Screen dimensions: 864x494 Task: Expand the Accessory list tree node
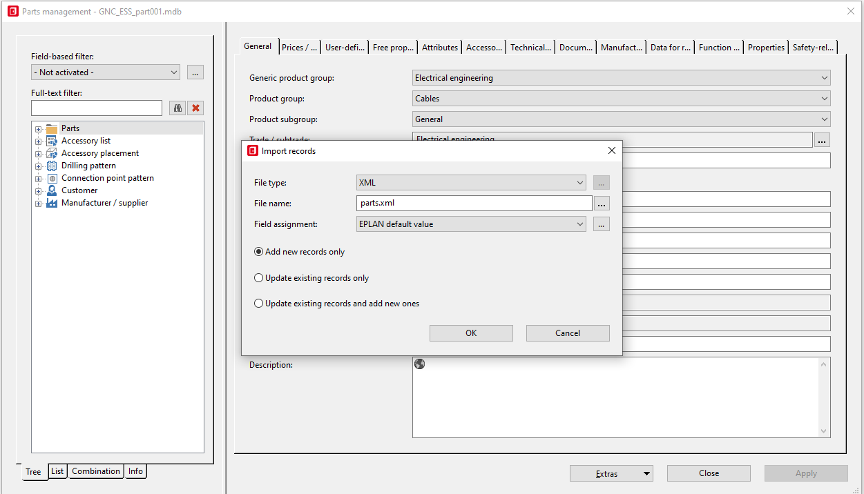pyautogui.click(x=39, y=141)
